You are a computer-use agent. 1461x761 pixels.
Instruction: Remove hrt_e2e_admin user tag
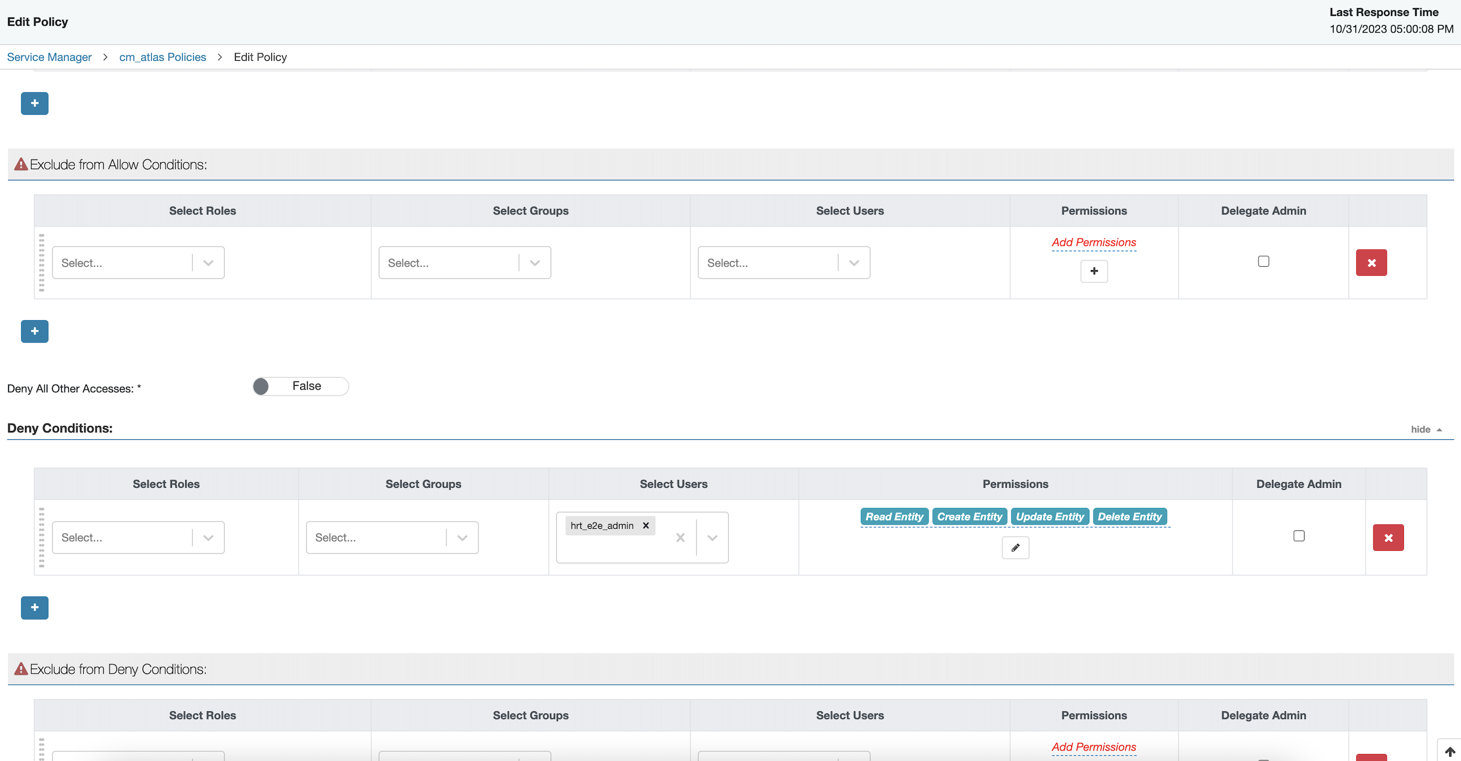tap(646, 525)
